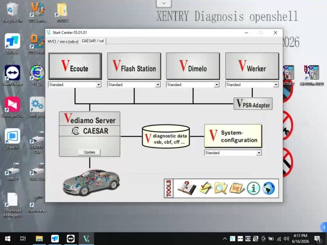Switch to the MVCI / smr-x (odx-x) tab
327x245 pixels.
63,41
